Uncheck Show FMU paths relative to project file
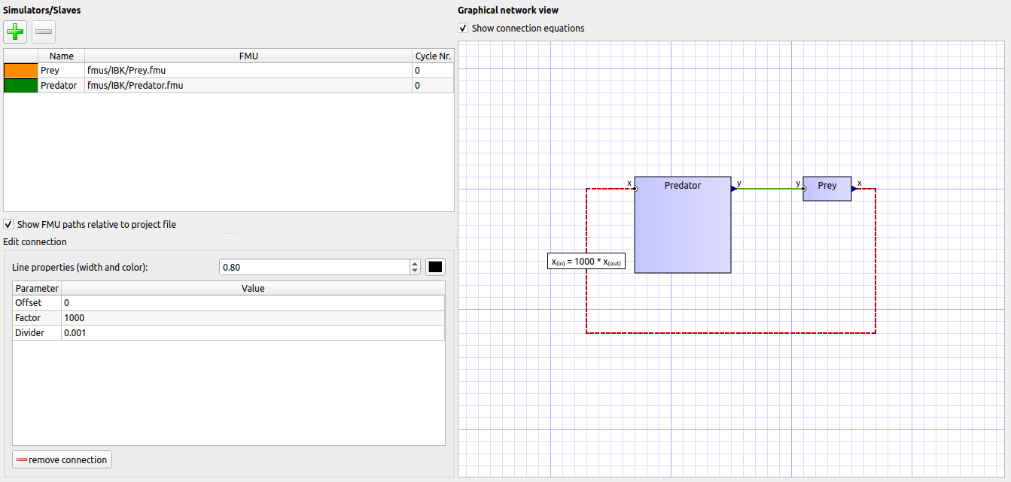Screen dimensions: 1011x482 click(x=8, y=224)
